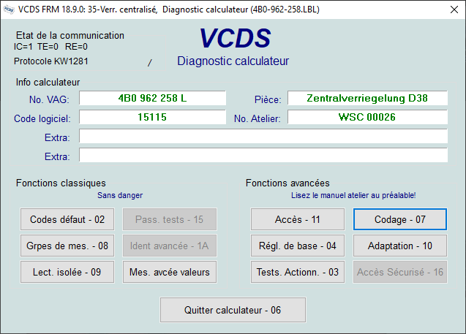This screenshot has width=466, height=334.
Task: Click the Accès - 11 button
Action: click(298, 219)
